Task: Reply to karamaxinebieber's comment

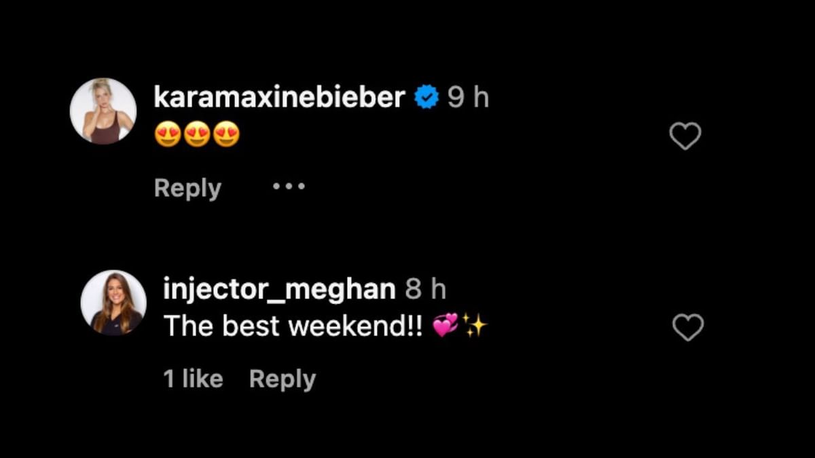Action: click(187, 188)
